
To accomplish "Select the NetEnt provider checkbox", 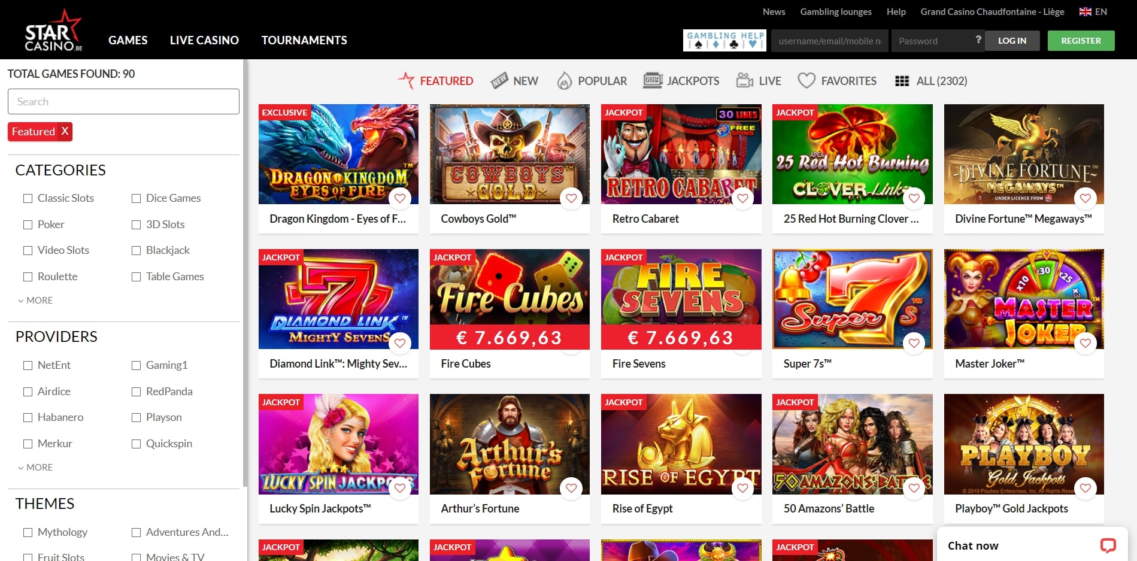I will (28, 365).
